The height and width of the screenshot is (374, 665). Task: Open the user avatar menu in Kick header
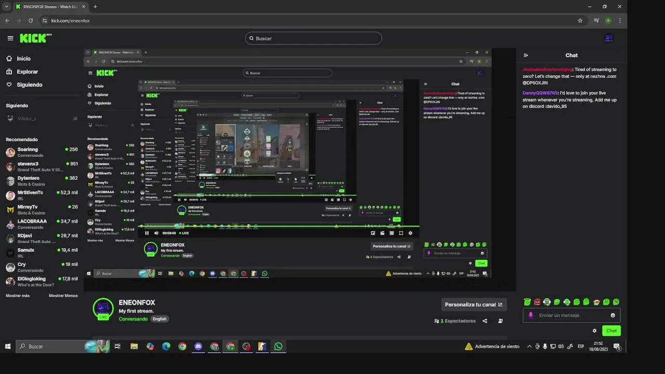(609, 38)
